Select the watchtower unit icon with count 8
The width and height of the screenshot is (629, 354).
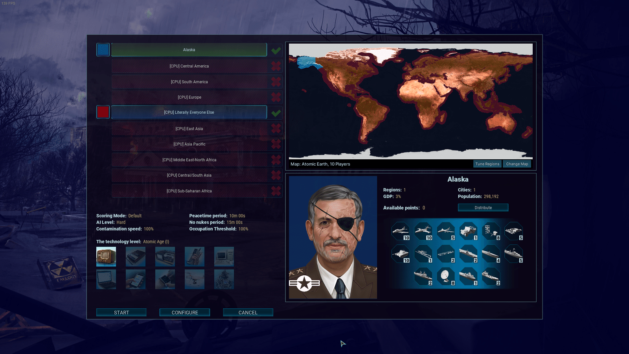coord(491,231)
